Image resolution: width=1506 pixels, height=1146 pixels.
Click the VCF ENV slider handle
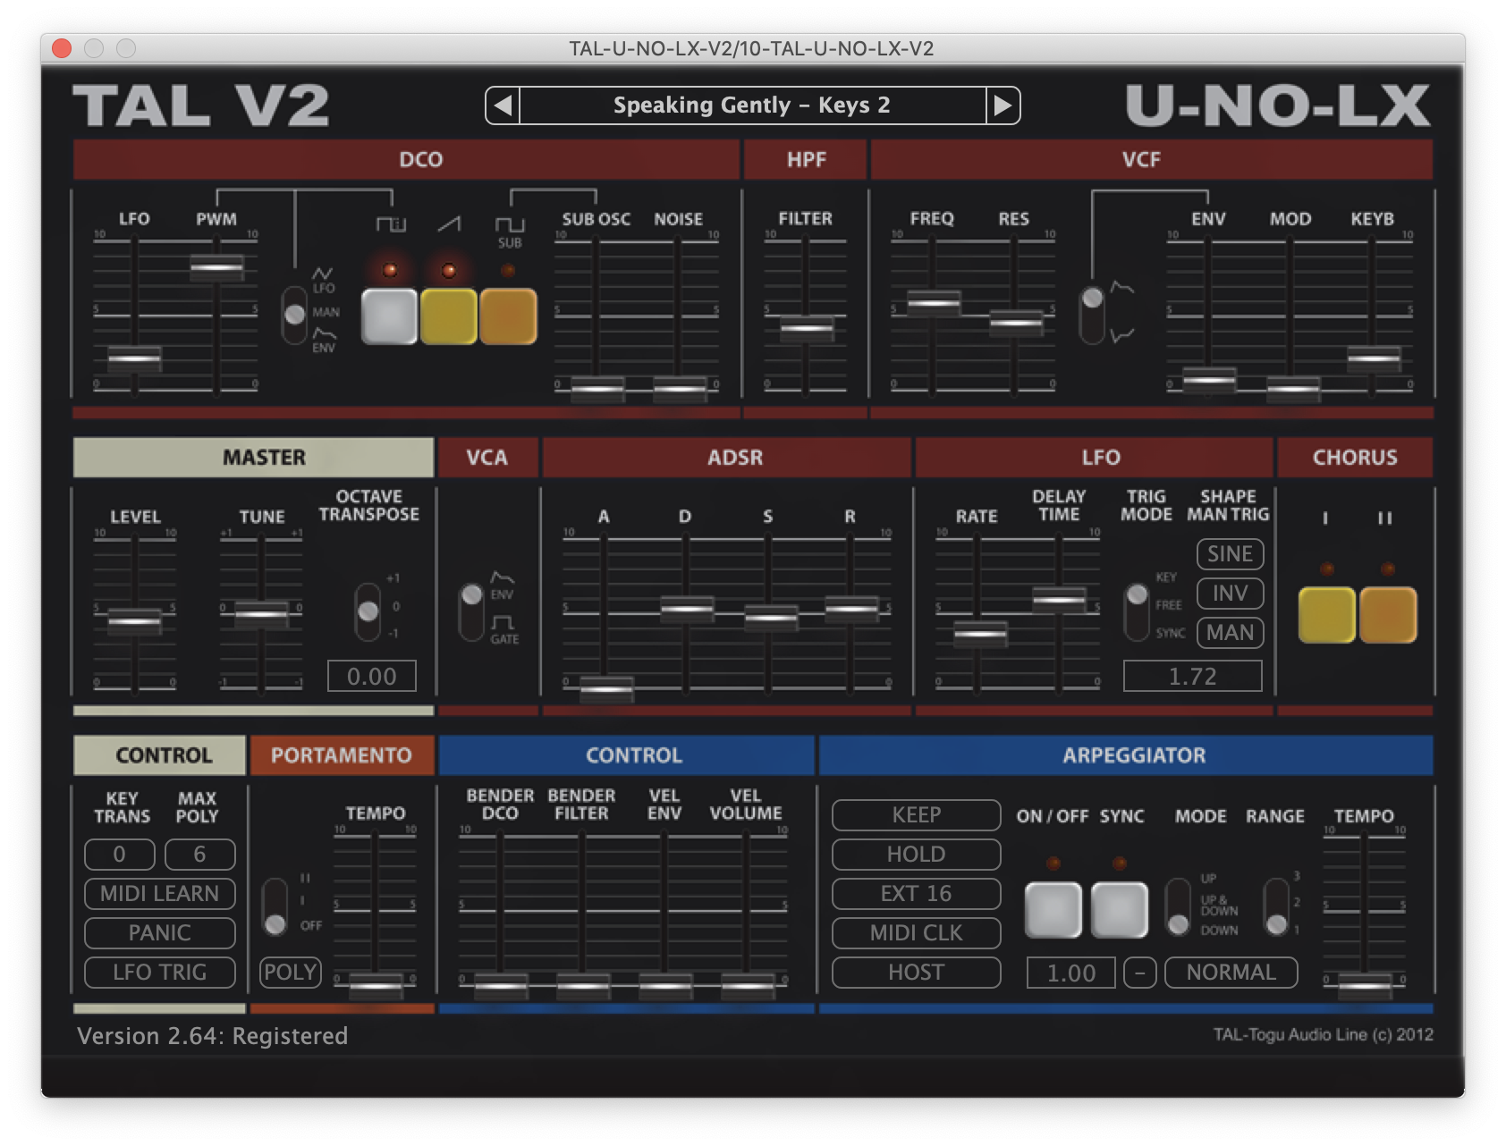click(1209, 380)
